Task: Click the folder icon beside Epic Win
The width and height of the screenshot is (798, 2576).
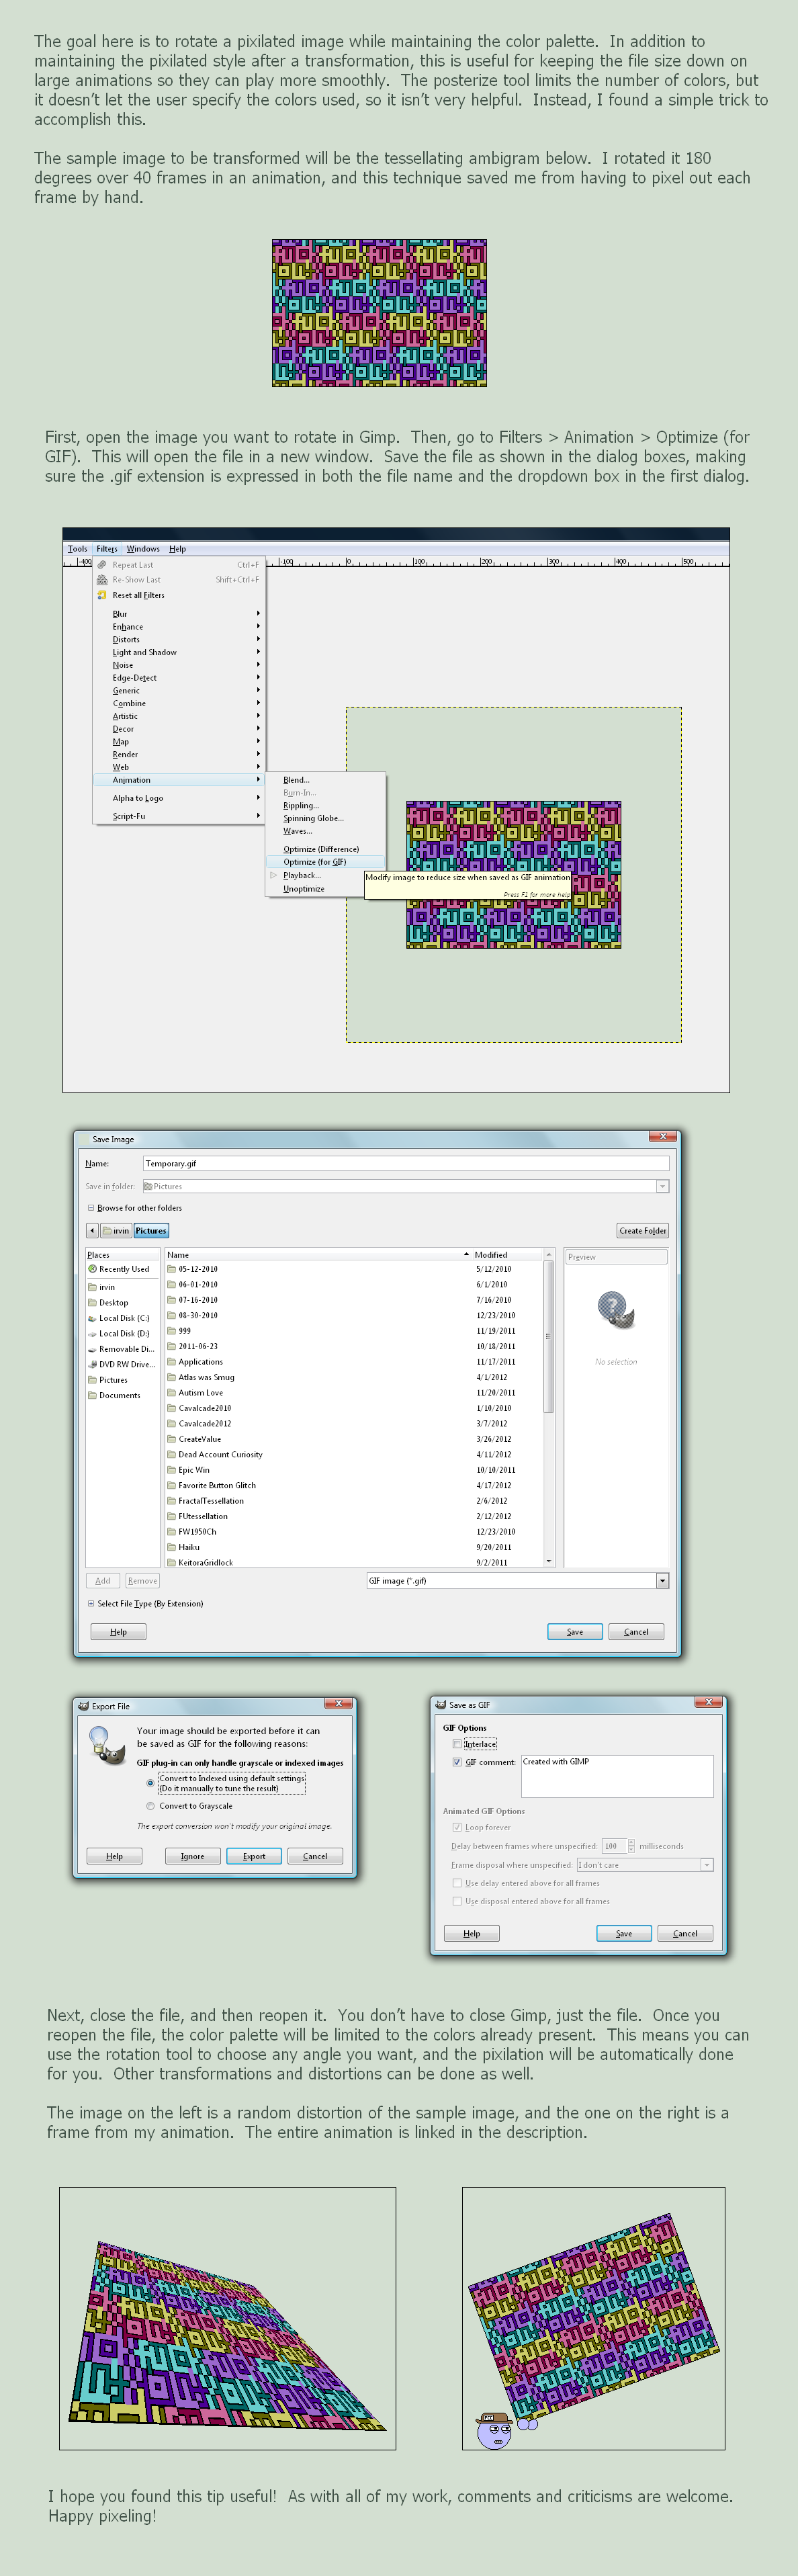Action: pyautogui.click(x=171, y=1470)
